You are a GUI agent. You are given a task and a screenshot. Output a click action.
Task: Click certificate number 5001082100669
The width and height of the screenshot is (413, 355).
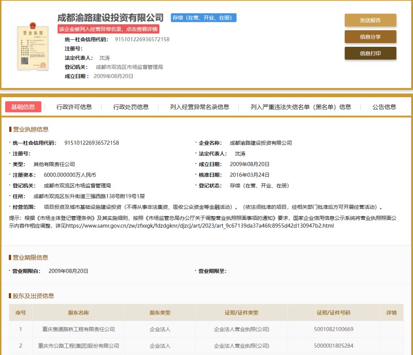coord(334,329)
